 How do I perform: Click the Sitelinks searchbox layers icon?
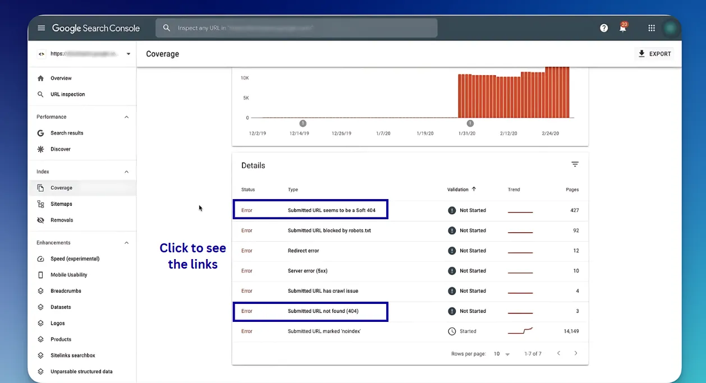(x=40, y=356)
